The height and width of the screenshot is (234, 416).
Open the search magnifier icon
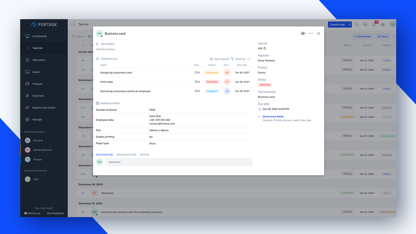click(x=357, y=25)
